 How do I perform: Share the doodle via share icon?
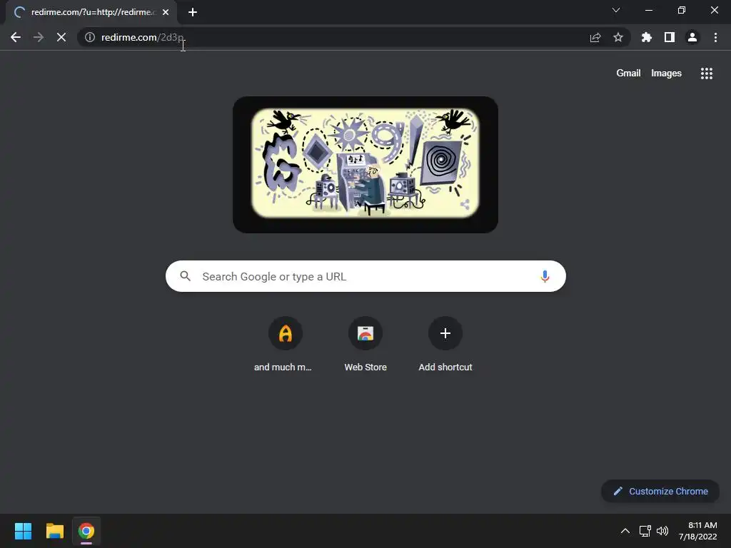coord(465,204)
